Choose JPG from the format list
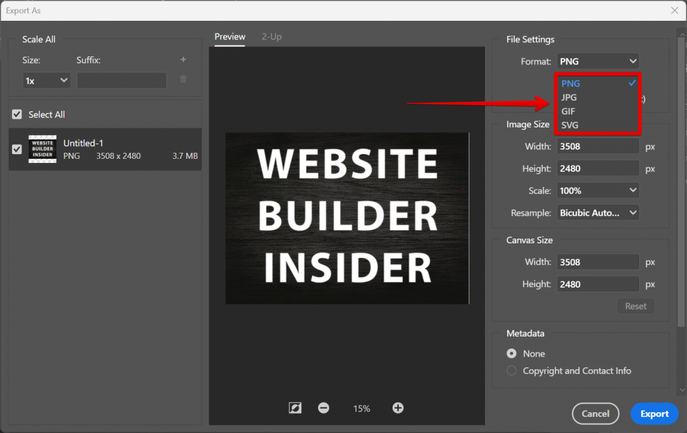Viewport: 687px width, 433px height. click(x=570, y=97)
